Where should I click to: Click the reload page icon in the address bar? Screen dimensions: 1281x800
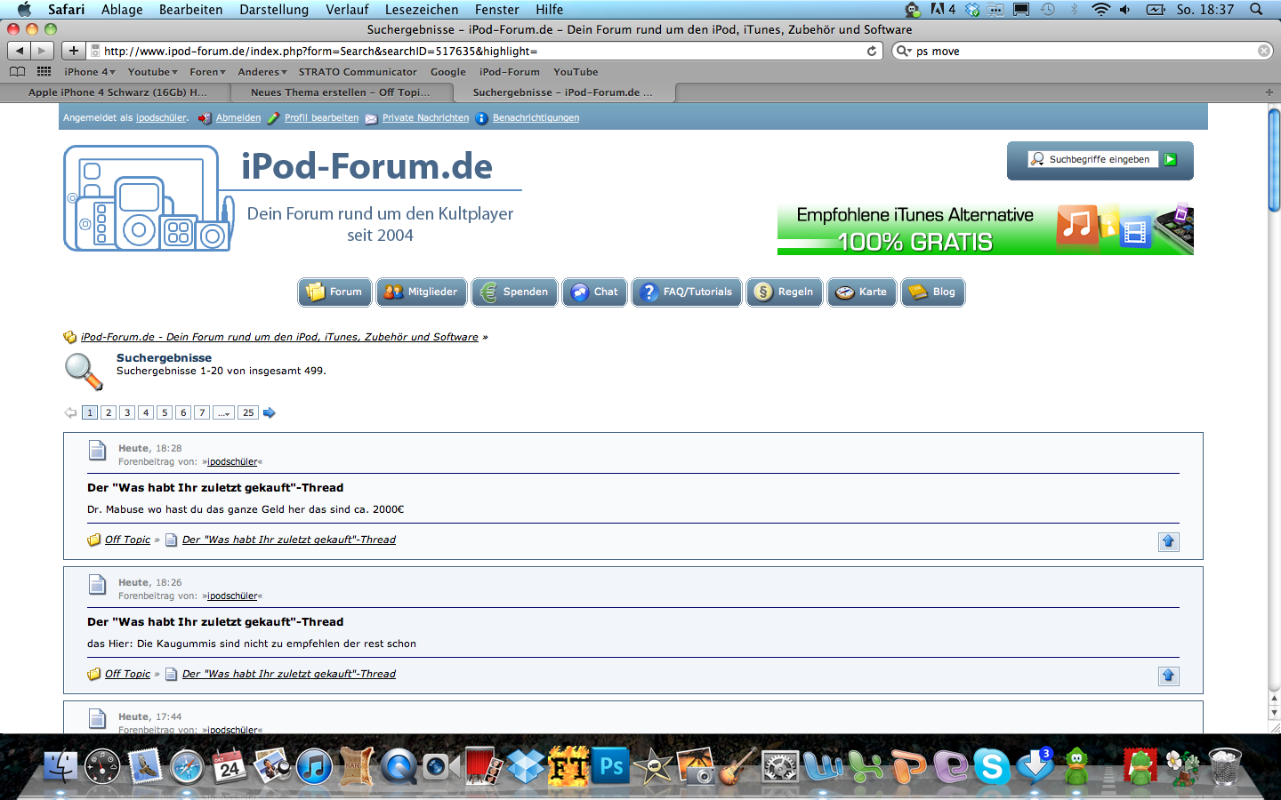tap(872, 51)
